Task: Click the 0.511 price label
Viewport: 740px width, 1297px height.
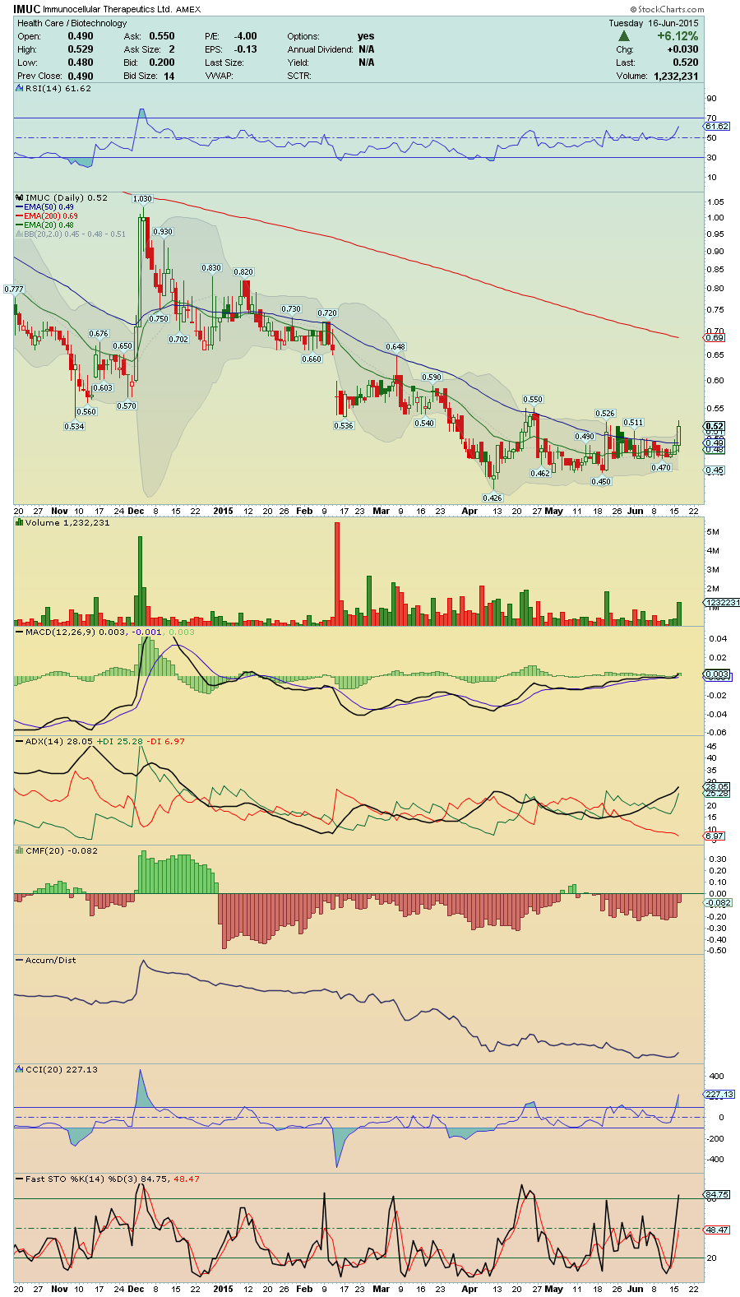Action: click(633, 423)
